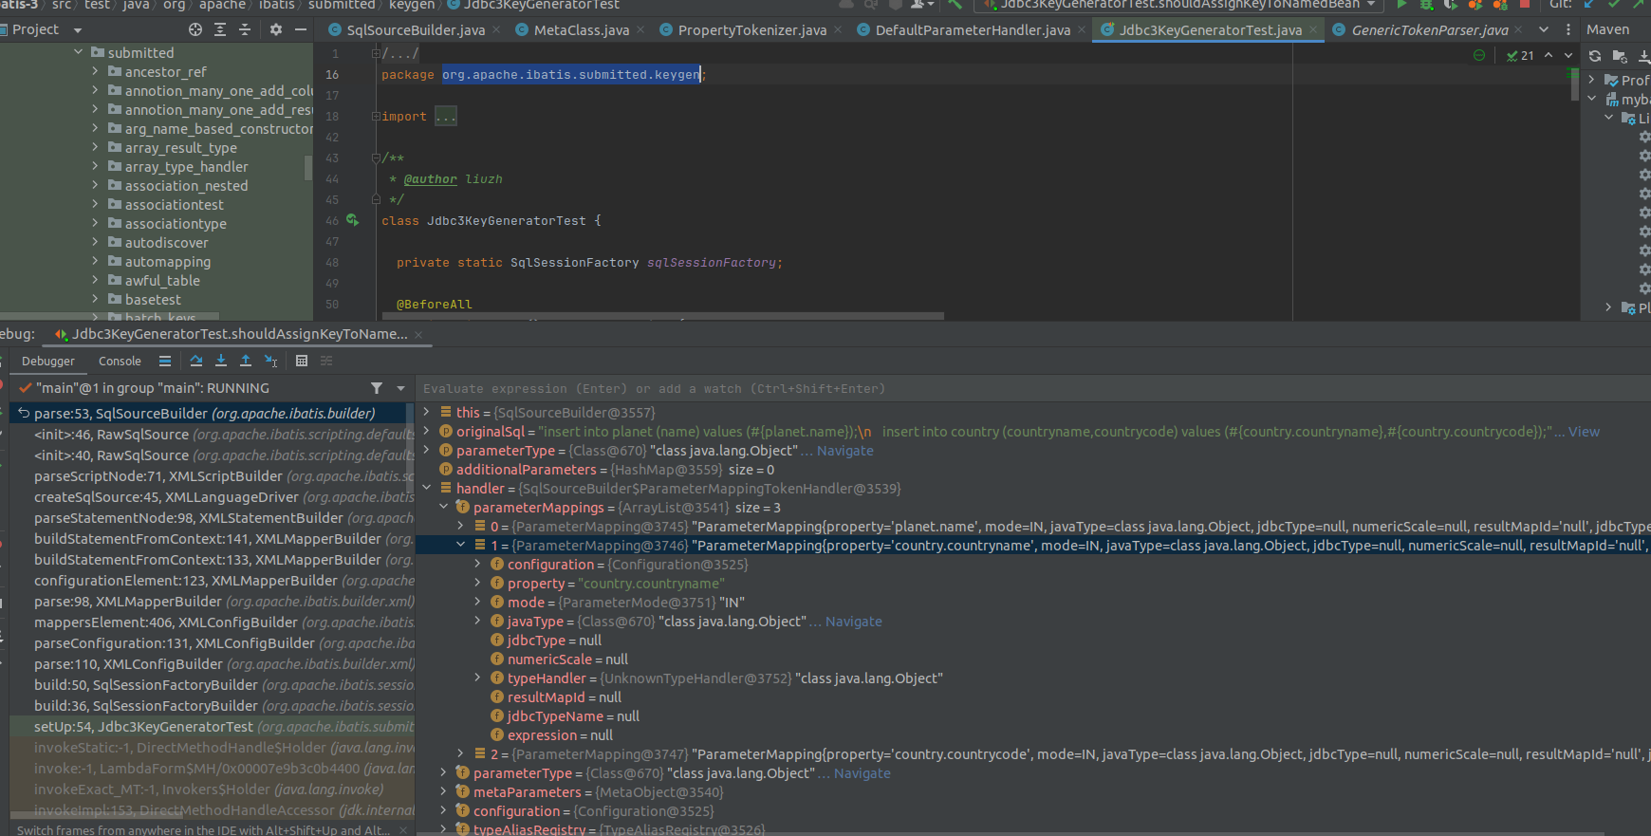Show hidden editor tabs dropdown

coord(1544,29)
